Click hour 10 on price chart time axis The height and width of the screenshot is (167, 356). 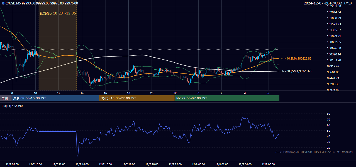[35, 93]
